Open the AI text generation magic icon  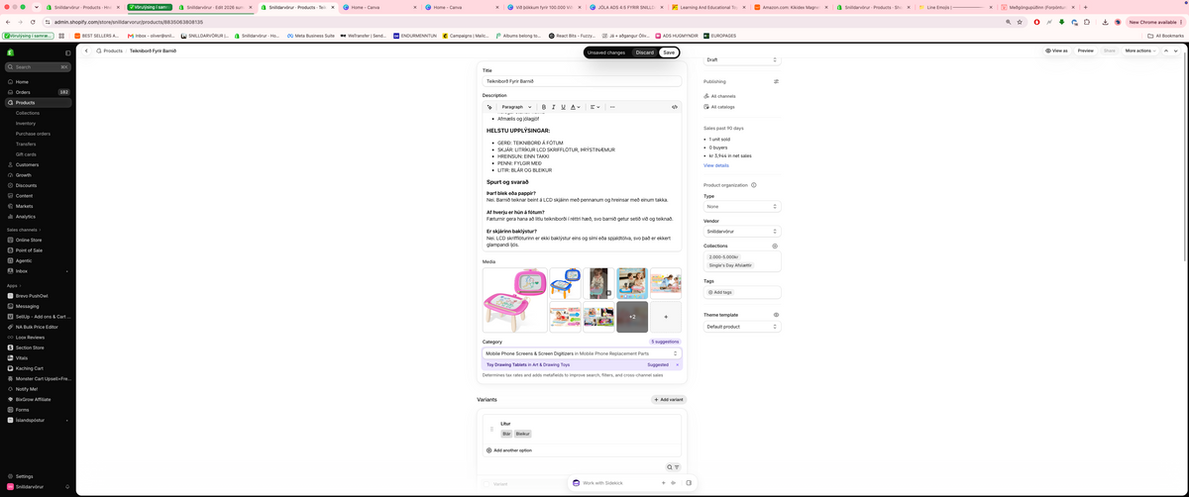point(489,107)
